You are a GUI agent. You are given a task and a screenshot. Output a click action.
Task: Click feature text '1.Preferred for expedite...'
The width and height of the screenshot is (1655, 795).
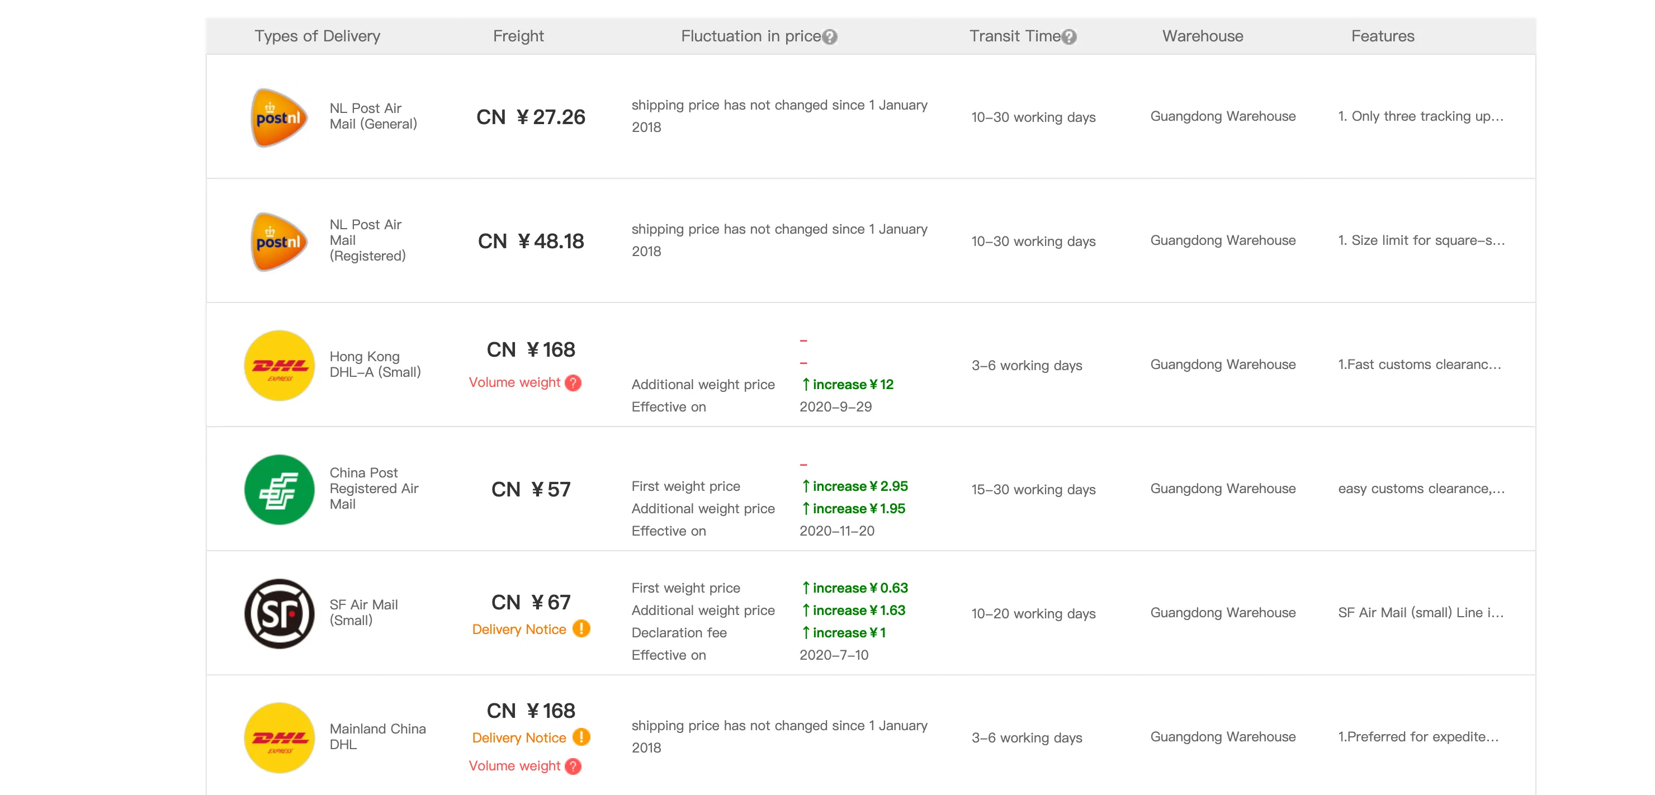[1418, 736]
